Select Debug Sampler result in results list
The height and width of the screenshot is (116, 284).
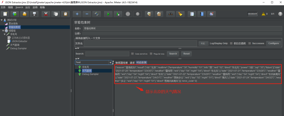(x=90, y=74)
